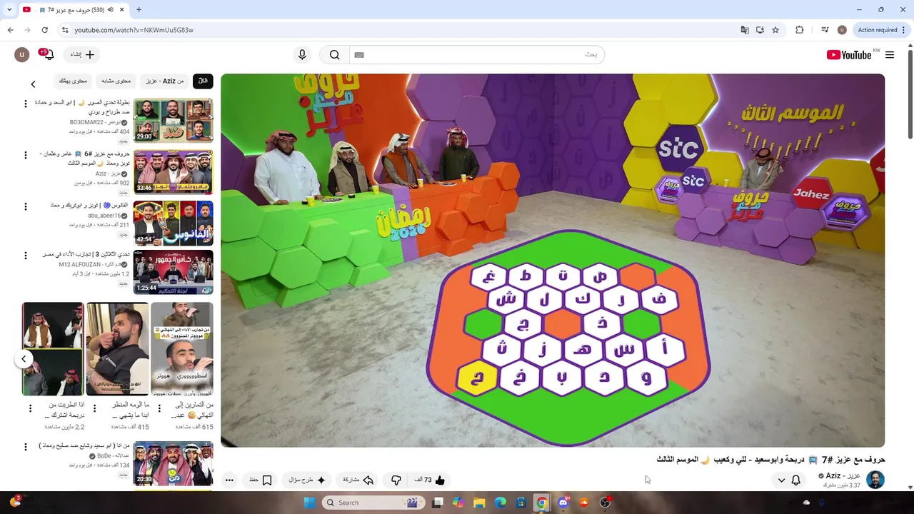Image resolution: width=914 pixels, height=514 pixels.
Task: Open Windows Start menu
Action: (309, 503)
